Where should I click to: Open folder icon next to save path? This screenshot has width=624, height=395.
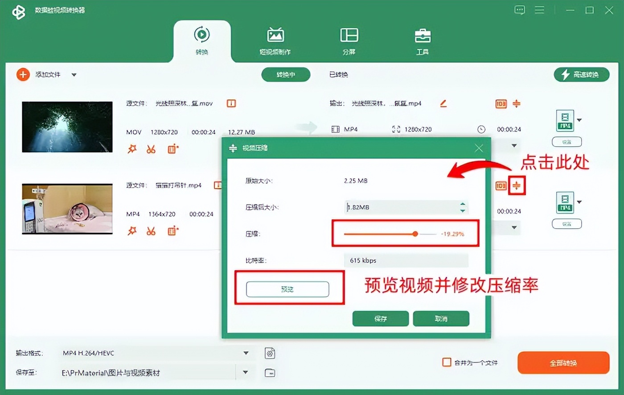[x=270, y=373]
